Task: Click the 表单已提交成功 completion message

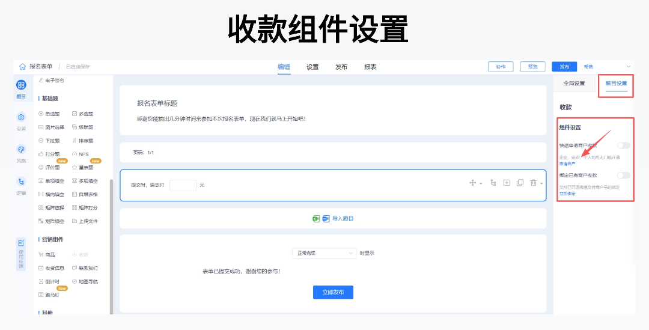Action: 242,272
